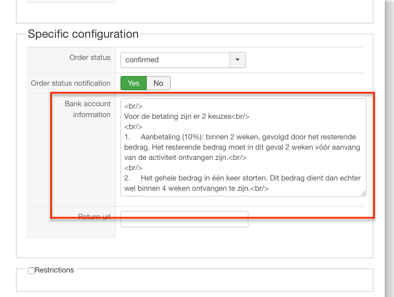Click the 'Order status' field label

(x=90, y=58)
